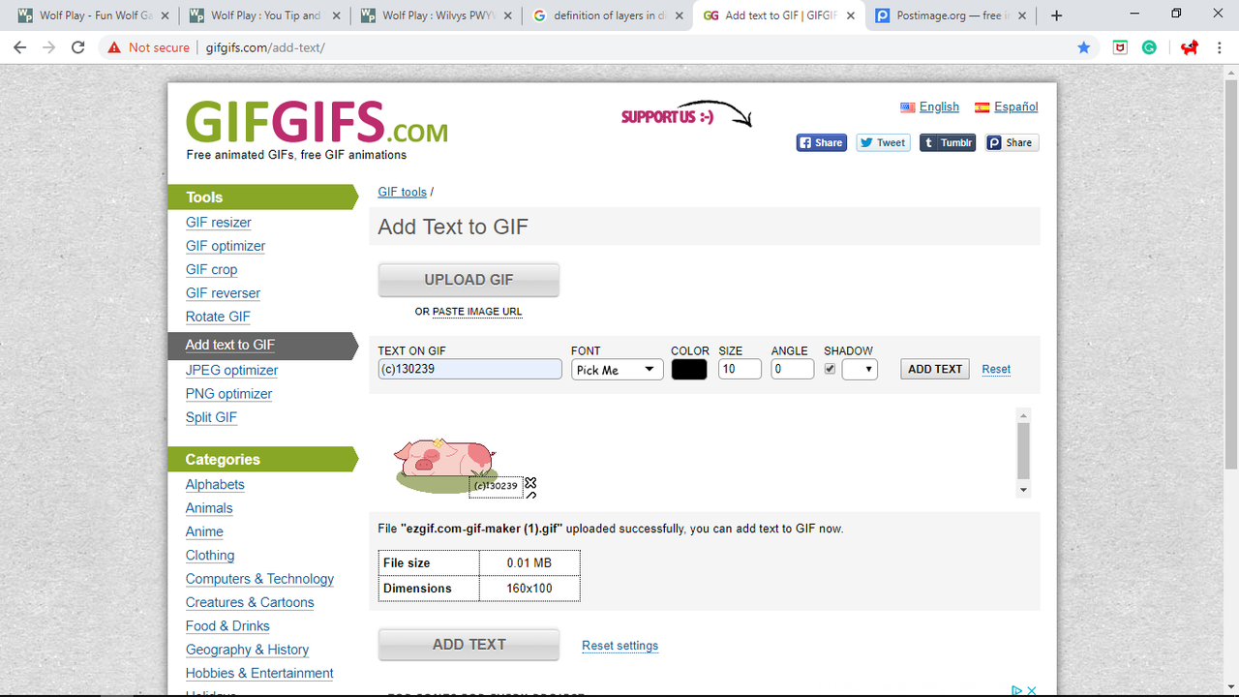This screenshot has width=1239, height=697.
Task: Click the small ADD TEXT button beside Reset
Action: [x=935, y=369]
